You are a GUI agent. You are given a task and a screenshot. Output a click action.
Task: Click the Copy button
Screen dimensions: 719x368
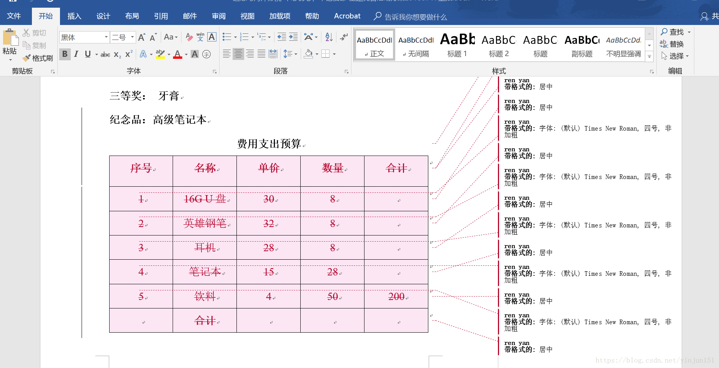[x=34, y=45]
